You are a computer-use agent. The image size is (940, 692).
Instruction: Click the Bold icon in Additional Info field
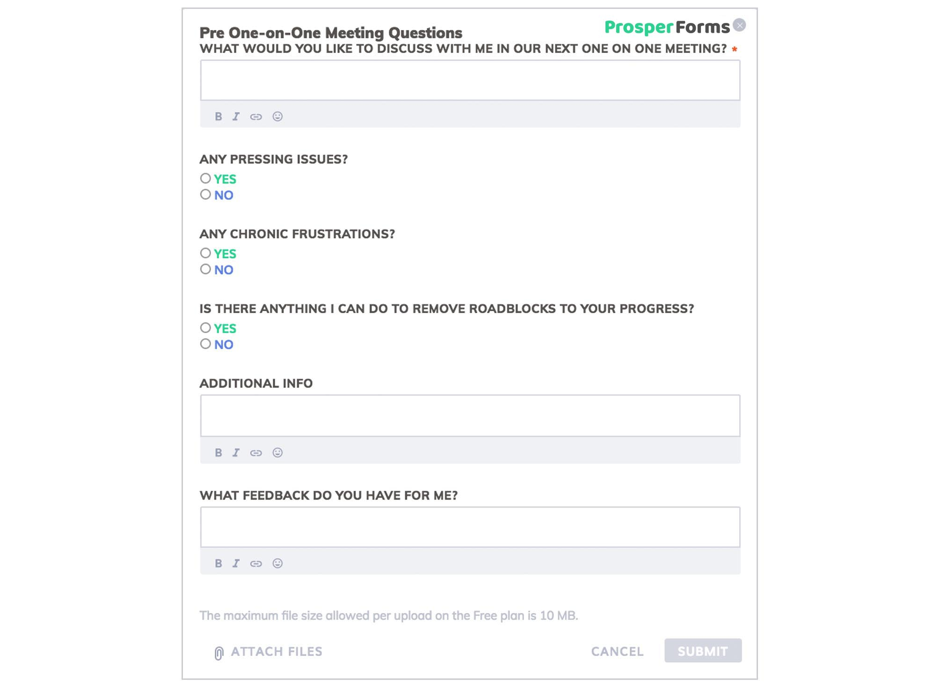218,452
